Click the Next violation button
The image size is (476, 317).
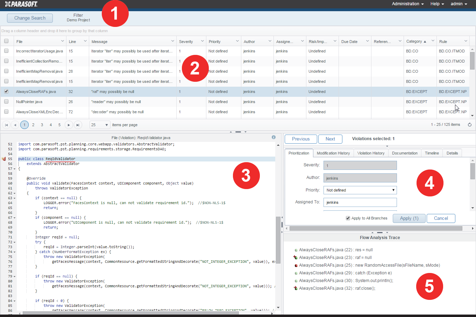point(330,139)
